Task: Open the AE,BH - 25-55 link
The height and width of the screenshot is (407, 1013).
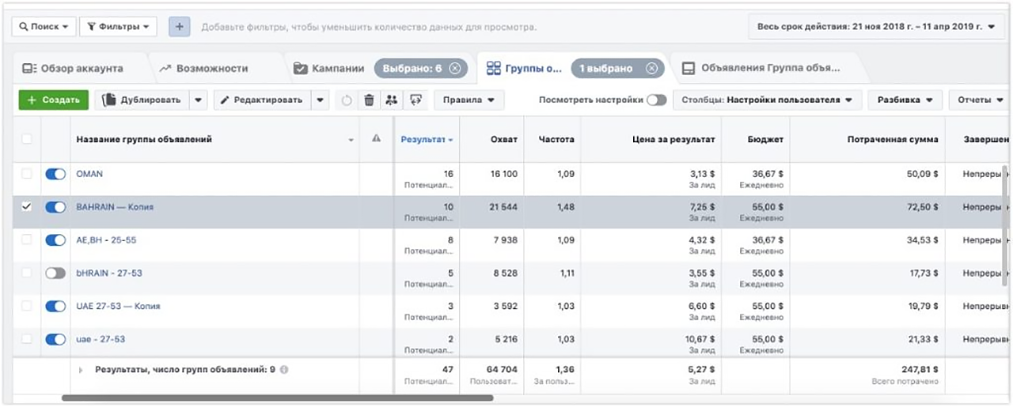Action: pyautogui.click(x=106, y=240)
